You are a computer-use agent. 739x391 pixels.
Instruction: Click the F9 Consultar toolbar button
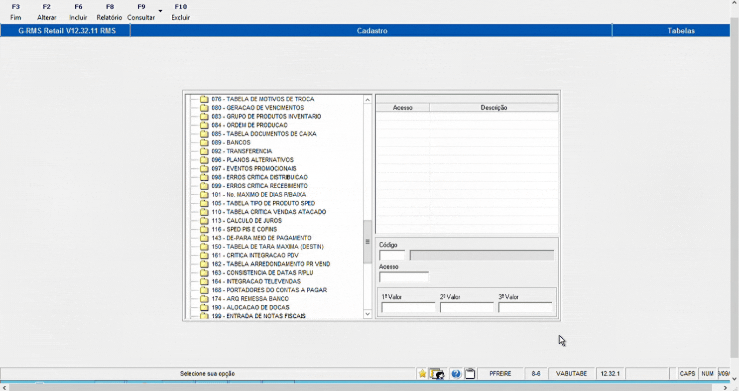(141, 12)
